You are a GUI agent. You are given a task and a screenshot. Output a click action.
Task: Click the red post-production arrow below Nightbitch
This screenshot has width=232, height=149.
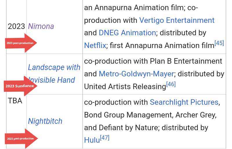[21, 139]
